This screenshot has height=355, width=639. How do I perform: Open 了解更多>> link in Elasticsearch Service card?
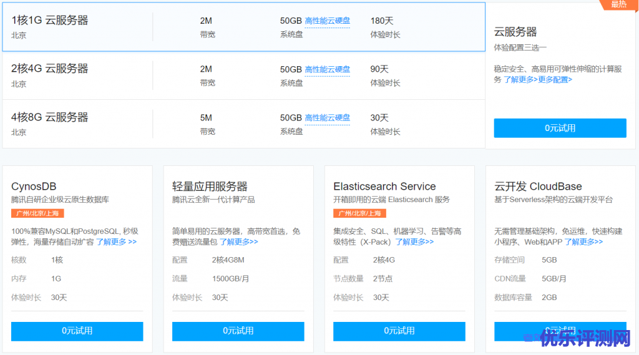414,241
